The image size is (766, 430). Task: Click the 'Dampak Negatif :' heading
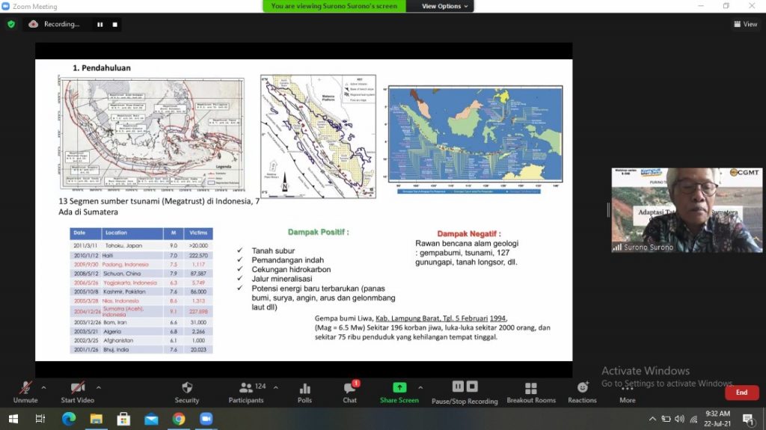tap(468, 233)
